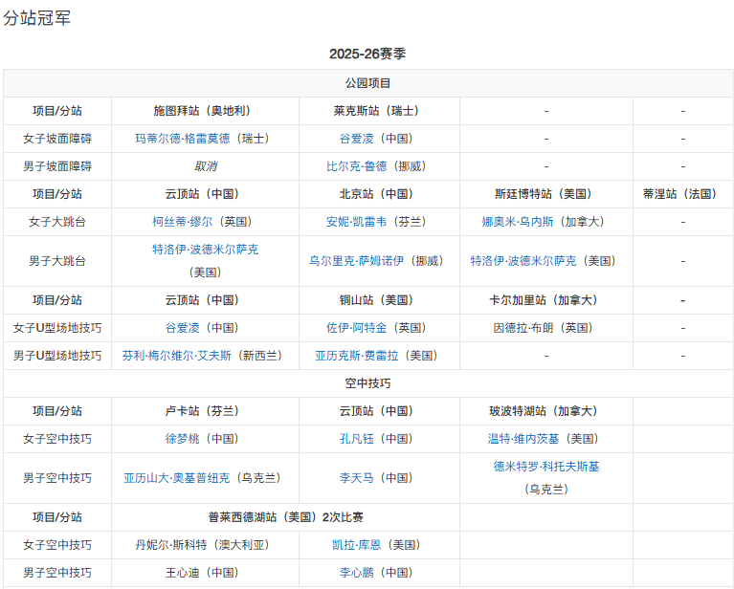Click 女子坡面障碍 row label
This screenshot has height=589, width=734.
point(57,139)
